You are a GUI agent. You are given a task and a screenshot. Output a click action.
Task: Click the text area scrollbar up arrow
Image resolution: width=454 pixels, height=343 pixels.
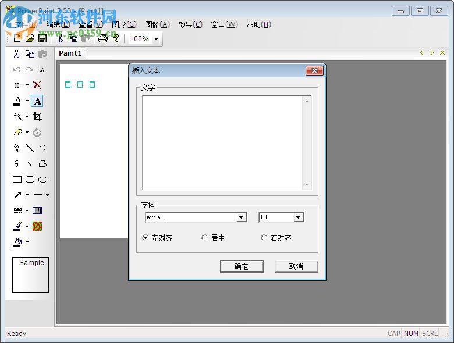307,101
